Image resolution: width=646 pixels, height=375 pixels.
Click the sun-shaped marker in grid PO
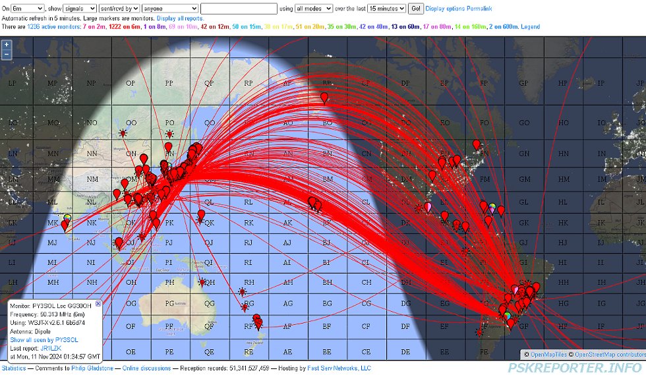(x=169, y=134)
